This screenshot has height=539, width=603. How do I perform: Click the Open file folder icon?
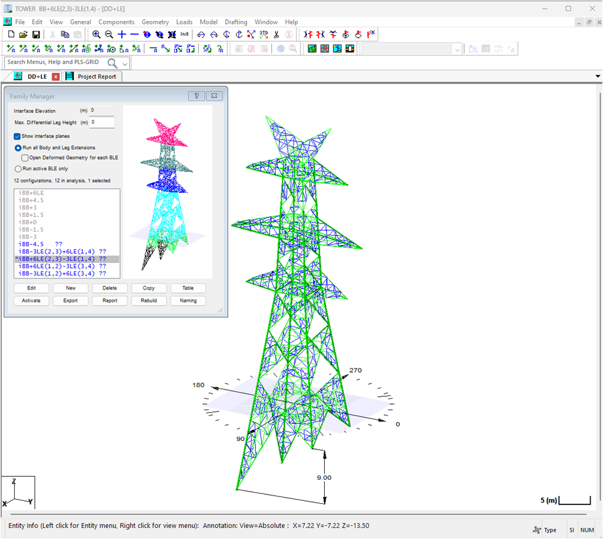[x=23, y=34]
